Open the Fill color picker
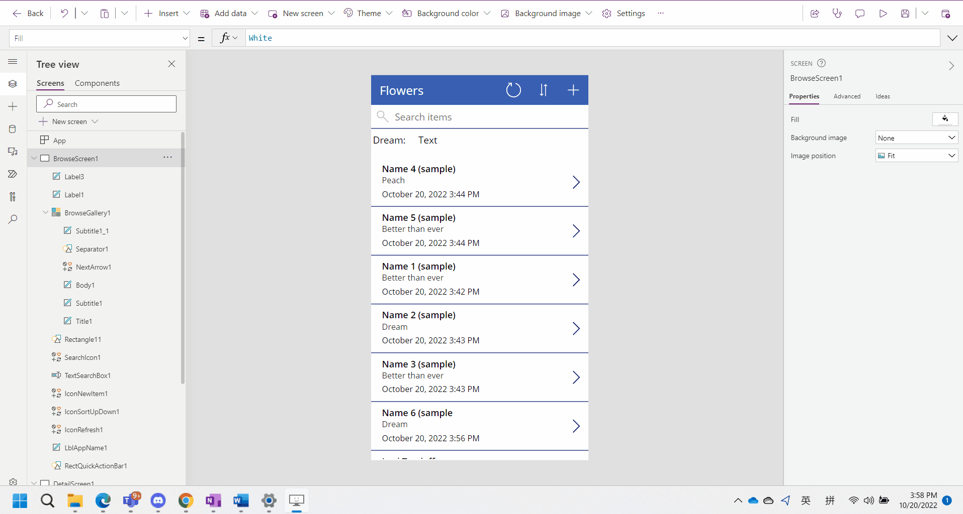This screenshot has height=514, width=963. 945,119
